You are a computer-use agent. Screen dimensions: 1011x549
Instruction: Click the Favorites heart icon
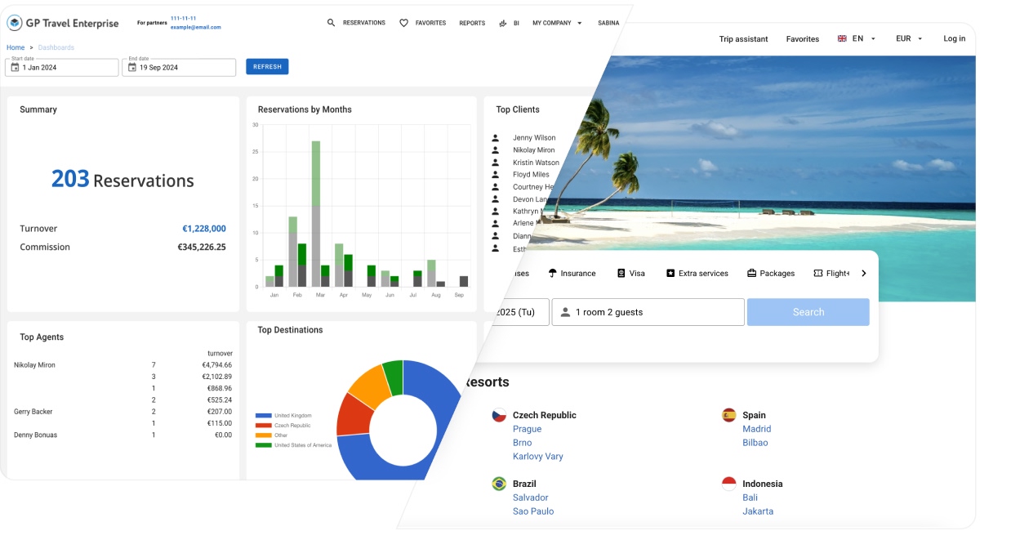(x=403, y=23)
